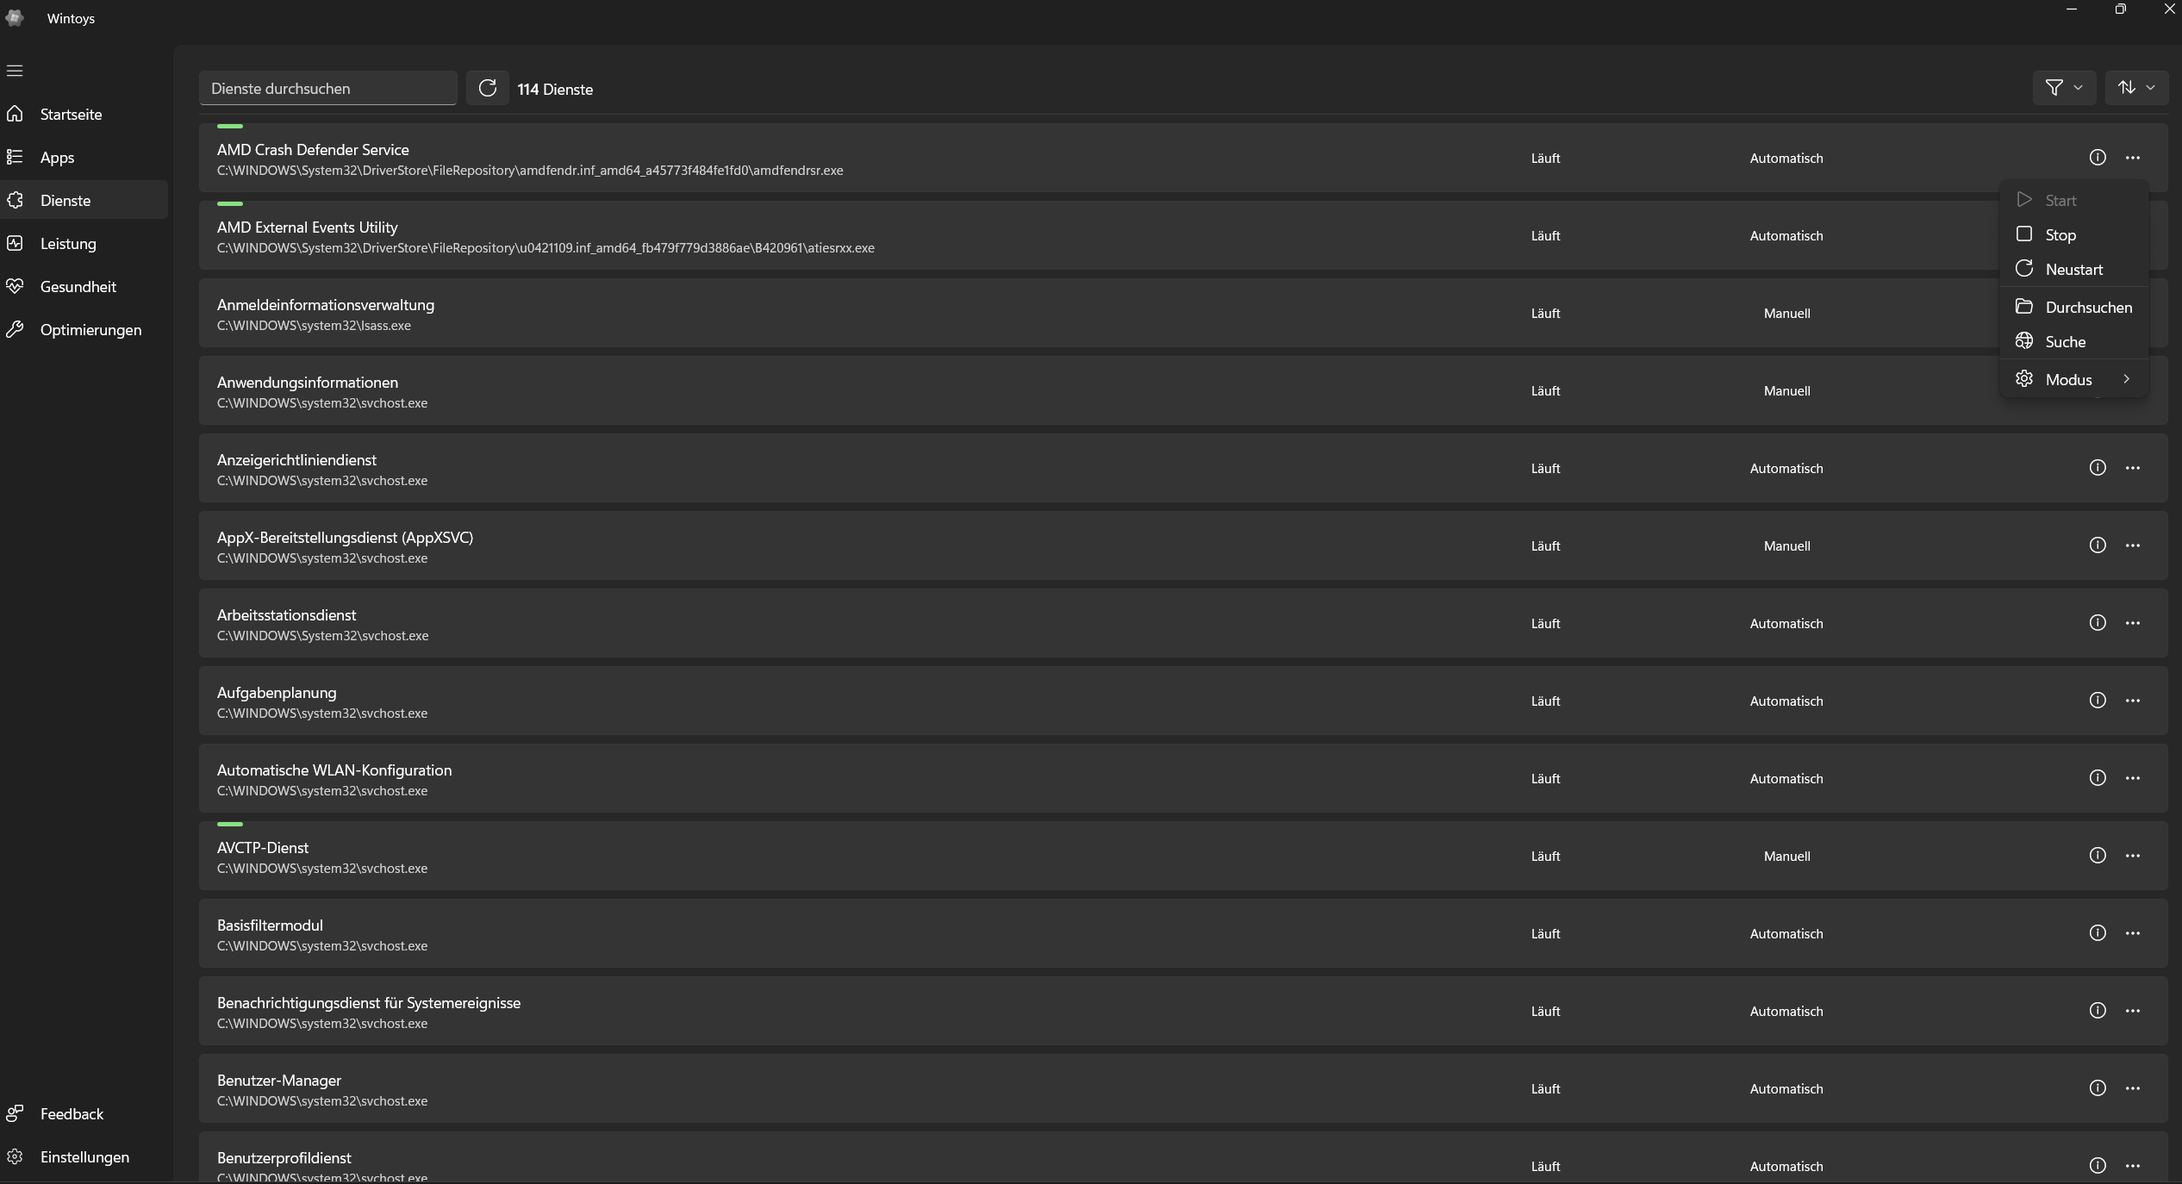Open Optimierungen page
2182x1184 pixels.
click(90, 330)
